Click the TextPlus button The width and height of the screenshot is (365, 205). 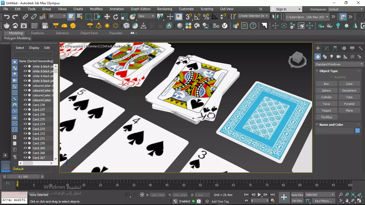(x=326, y=117)
